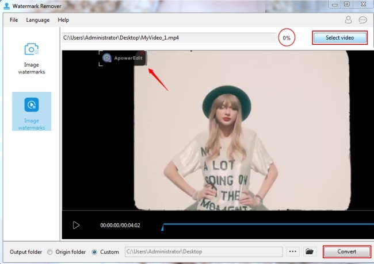Click the ApowerEdit watermark selection area
The width and height of the screenshot is (374, 264).
pos(123,58)
